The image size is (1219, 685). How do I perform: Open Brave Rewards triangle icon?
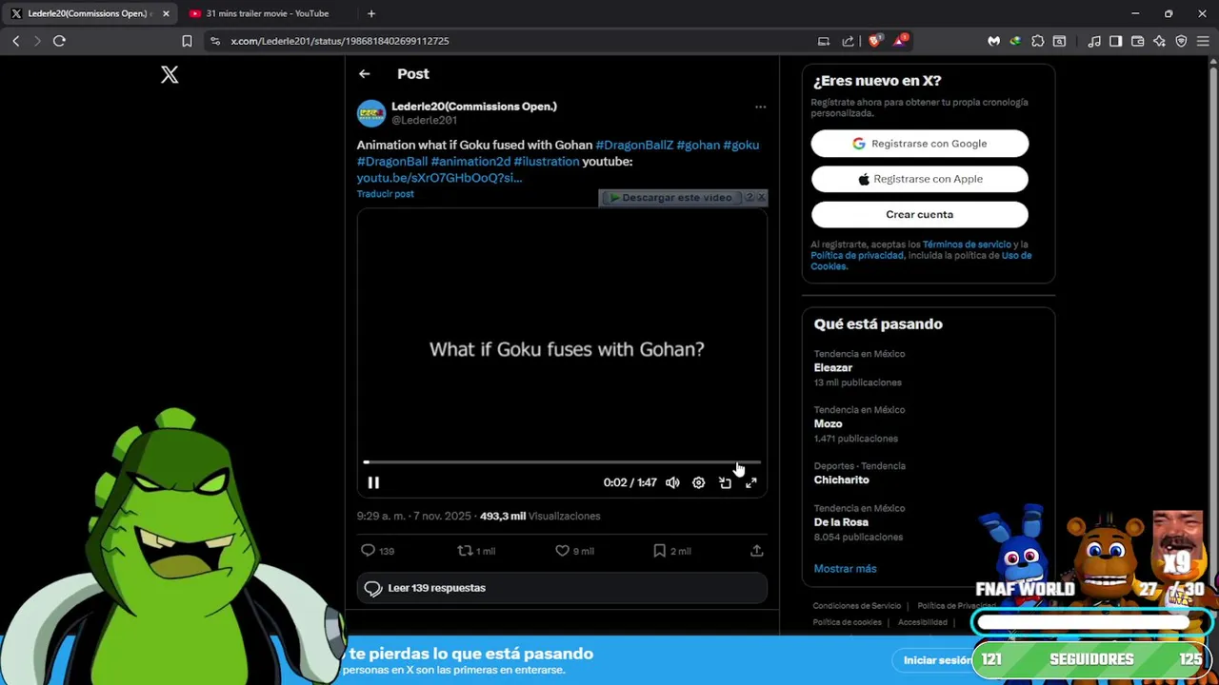(900, 41)
